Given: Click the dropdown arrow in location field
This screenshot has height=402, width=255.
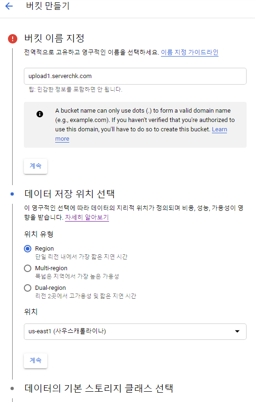Looking at the screenshot, I should pyautogui.click(x=237, y=331).
